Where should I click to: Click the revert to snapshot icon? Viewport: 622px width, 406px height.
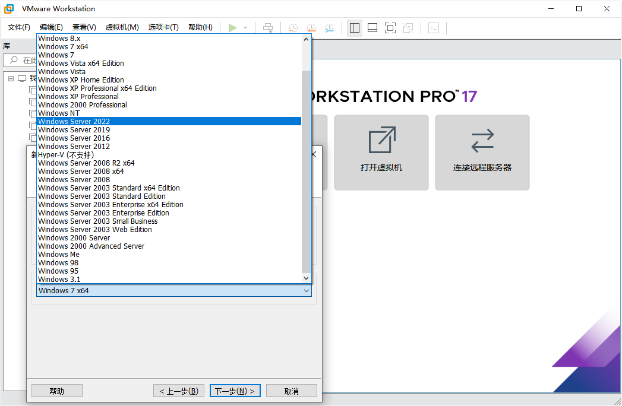311,27
